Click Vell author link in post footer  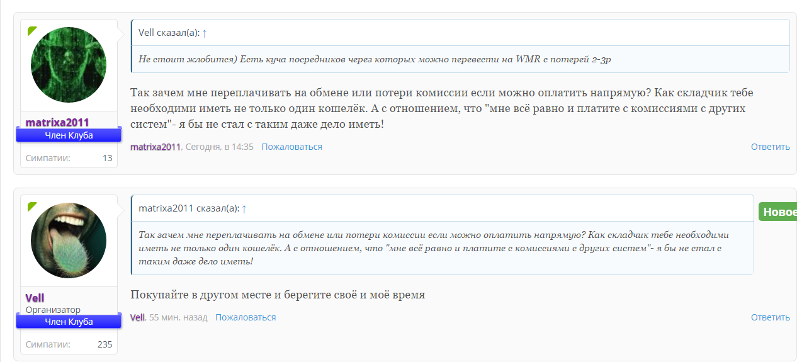(137, 317)
